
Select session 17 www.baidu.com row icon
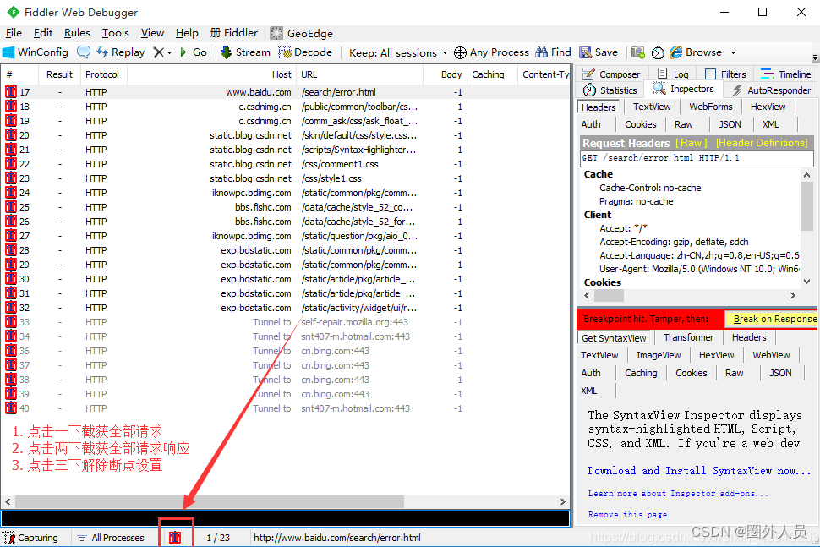pyautogui.click(x=11, y=91)
